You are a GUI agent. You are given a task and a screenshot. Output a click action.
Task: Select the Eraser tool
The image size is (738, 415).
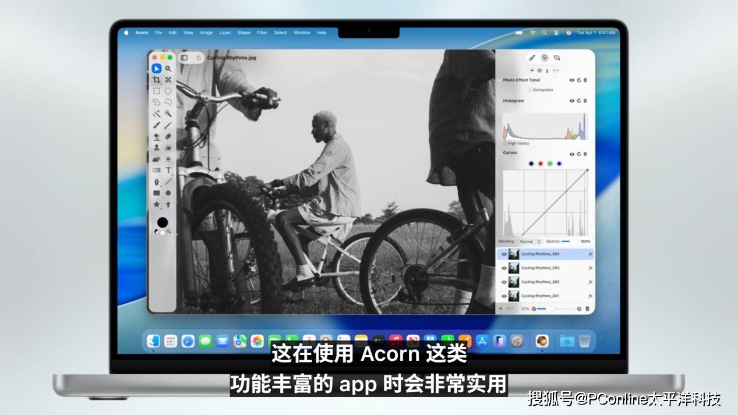[x=168, y=136]
